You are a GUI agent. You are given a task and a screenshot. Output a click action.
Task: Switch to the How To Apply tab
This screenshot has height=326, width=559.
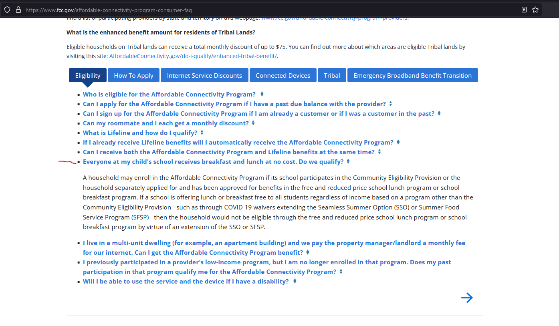click(133, 75)
